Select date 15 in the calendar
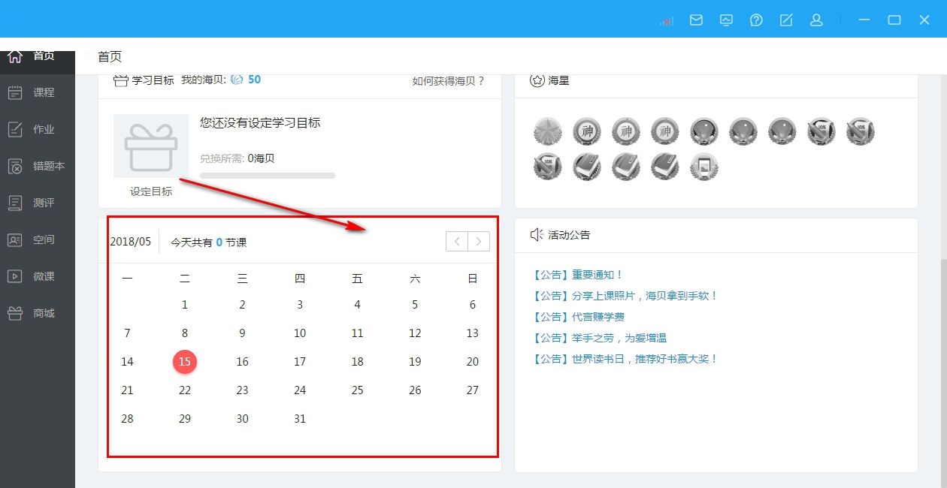Viewport: 947px width, 488px height. (x=185, y=361)
